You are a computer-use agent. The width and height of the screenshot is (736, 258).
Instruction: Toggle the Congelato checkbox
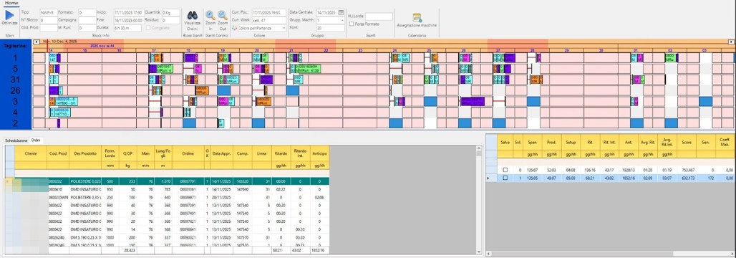148,28
